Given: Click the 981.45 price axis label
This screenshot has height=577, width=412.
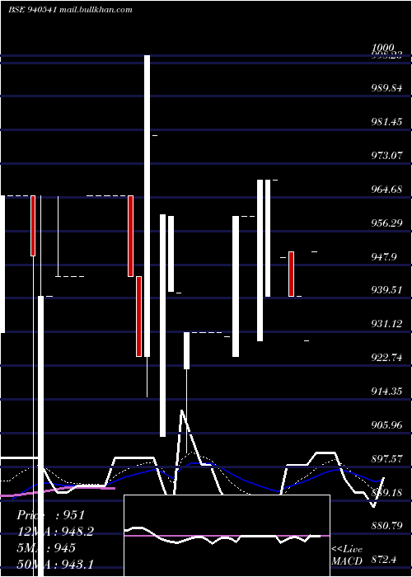Looking at the screenshot, I should pyautogui.click(x=386, y=121).
